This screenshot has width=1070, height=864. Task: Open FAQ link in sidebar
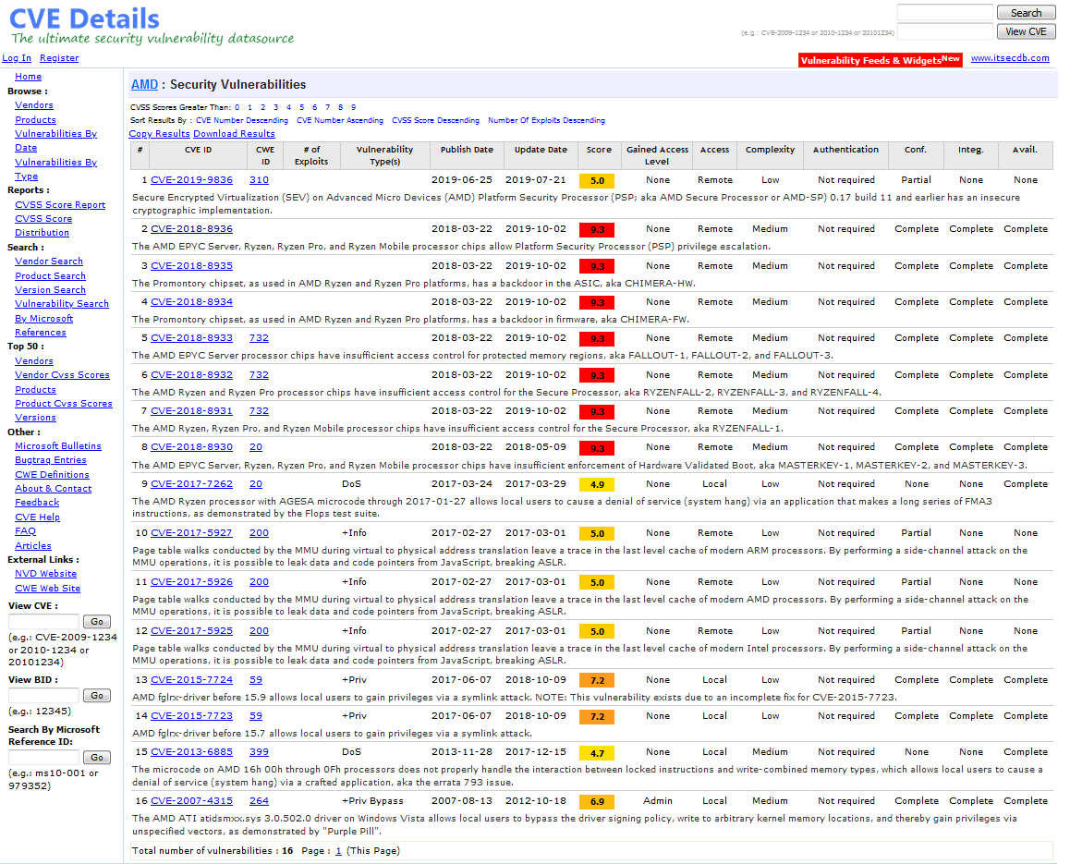point(25,531)
